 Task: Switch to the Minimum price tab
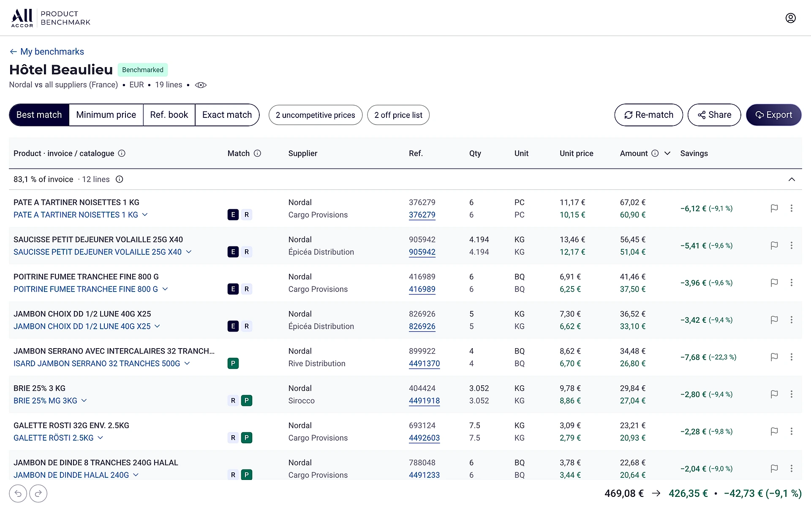pos(106,115)
